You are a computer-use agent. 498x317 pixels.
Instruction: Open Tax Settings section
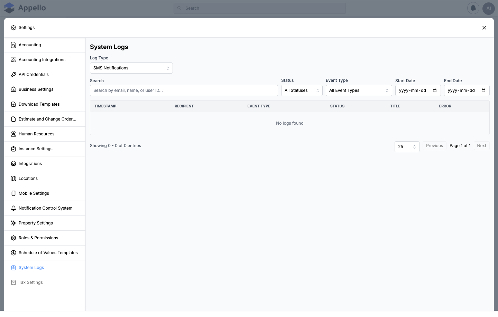coord(45,282)
